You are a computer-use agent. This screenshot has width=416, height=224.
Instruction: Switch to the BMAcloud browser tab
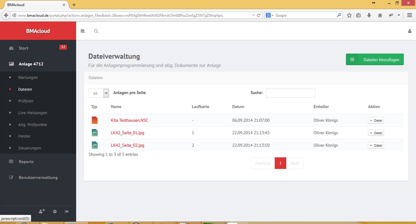33,5
